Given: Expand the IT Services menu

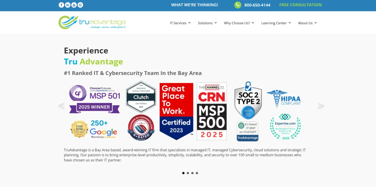Looking at the screenshot, I should pyautogui.click(x=180, y=23).
